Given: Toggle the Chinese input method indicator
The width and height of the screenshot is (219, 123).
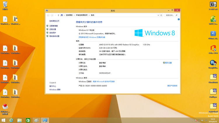Looking at the screenshot, I should click(x=206, y=120).
